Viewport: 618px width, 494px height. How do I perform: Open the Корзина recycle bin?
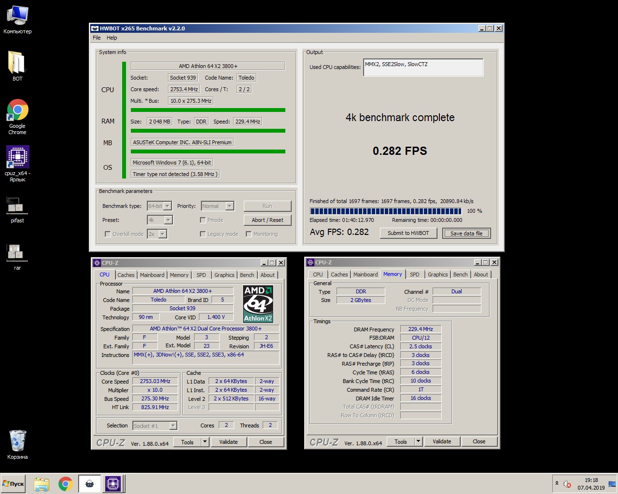(x=17, y=444)
